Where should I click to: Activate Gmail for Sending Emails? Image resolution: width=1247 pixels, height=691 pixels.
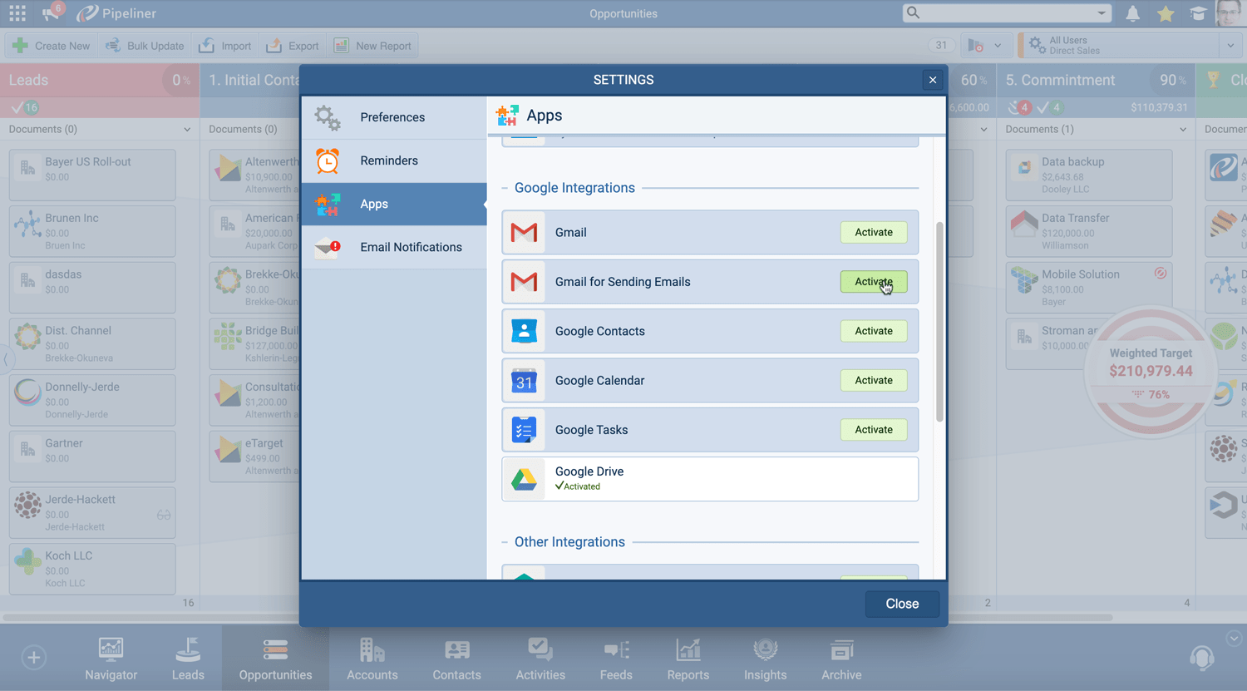point(873,282)
